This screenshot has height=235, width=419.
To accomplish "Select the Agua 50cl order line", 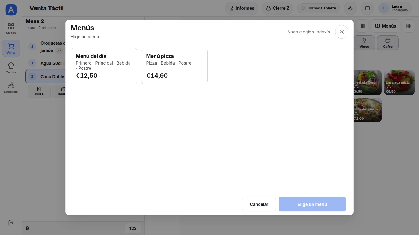I will tap(46, 63).
